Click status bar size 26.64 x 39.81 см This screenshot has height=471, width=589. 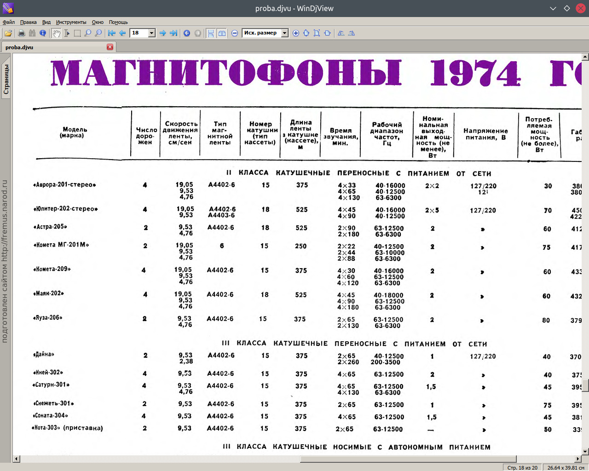point(566,468)
